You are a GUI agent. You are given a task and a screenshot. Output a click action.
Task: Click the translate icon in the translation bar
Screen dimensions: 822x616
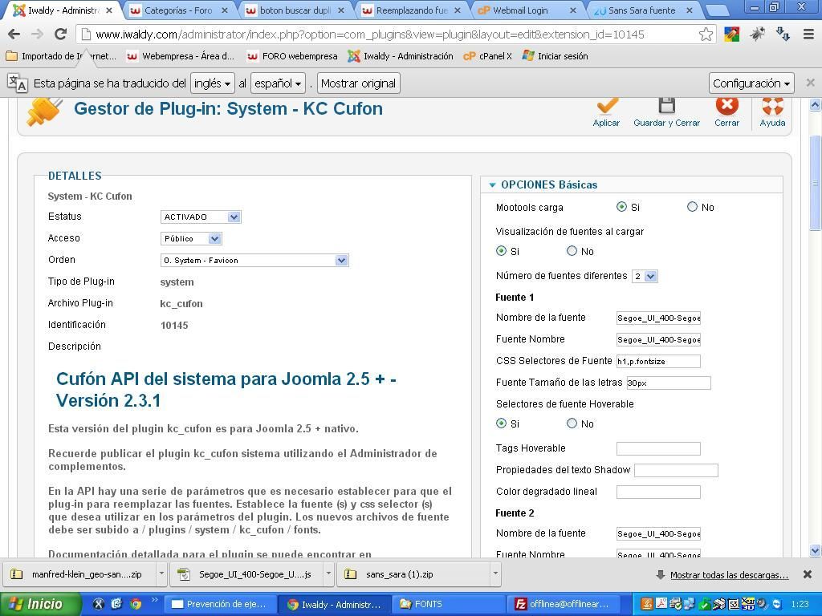(18, 83)
